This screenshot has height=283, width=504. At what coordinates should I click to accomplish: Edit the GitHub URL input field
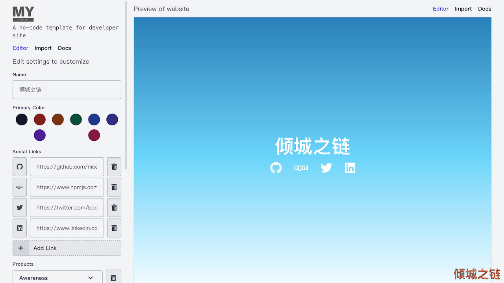(x=67, y=167)
